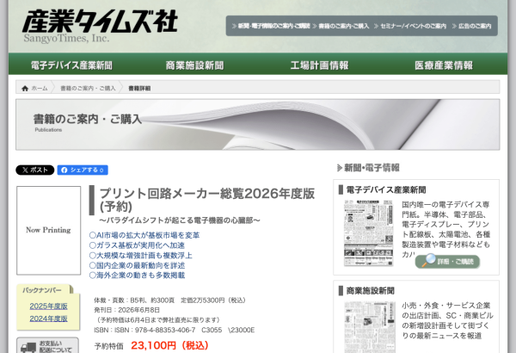Open 電子デバイス産業新聞 sidebar heading

(386, 190)
